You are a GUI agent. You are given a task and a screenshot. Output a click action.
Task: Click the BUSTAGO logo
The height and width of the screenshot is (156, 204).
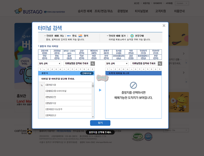pos(28,11)
